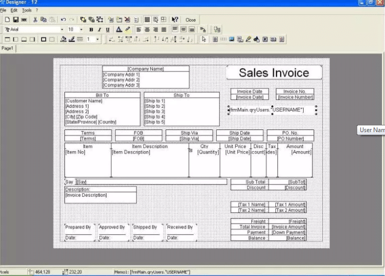385x276 pixels.
Task: Align text to top vertically
Action: click(x=175, y=29)
